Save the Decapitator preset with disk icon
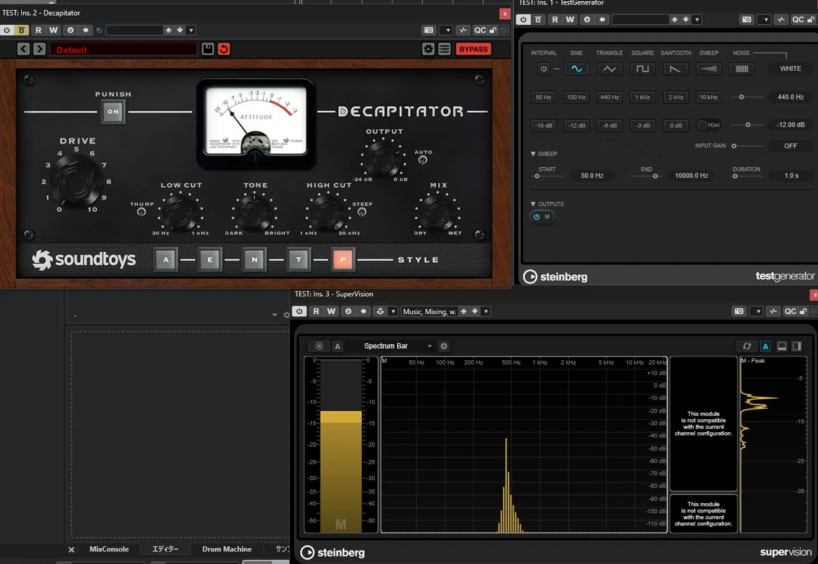 208,49
